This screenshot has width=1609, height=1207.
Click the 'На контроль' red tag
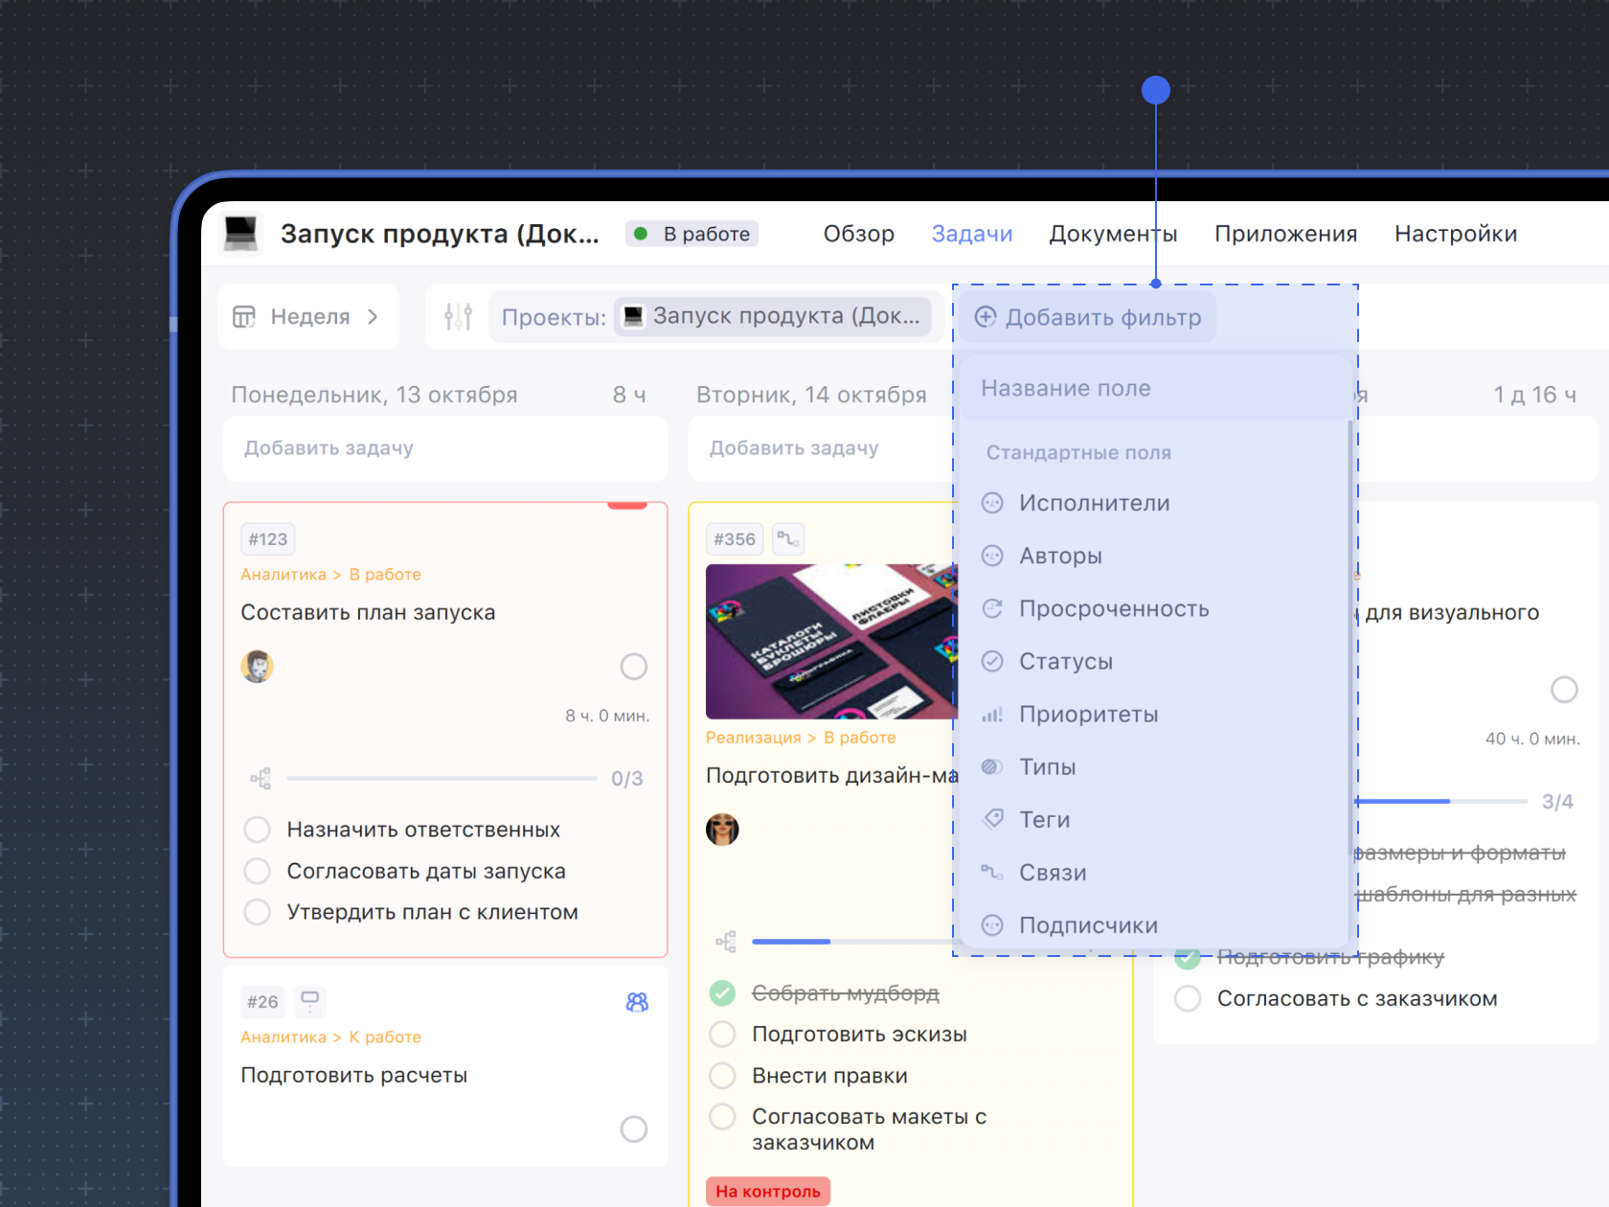click(768, 1191)
